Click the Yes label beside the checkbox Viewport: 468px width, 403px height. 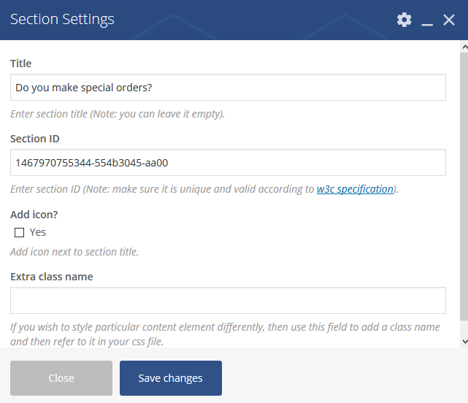click(x=38, y=232)
